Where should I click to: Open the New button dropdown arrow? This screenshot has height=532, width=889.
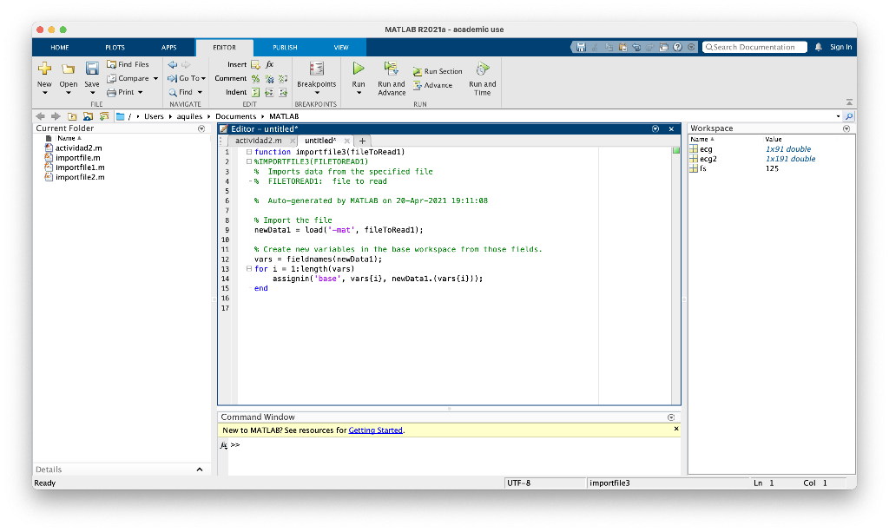click(x=44, y=92)
